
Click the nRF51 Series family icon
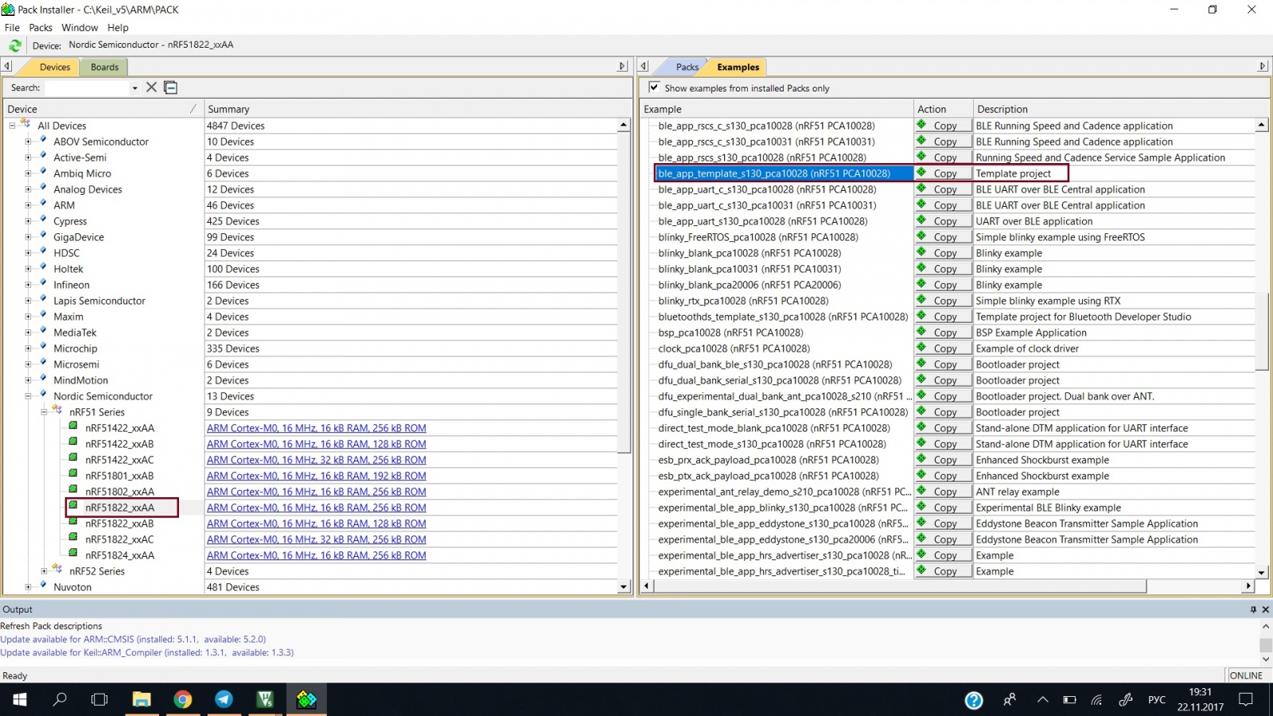[58, 411]
